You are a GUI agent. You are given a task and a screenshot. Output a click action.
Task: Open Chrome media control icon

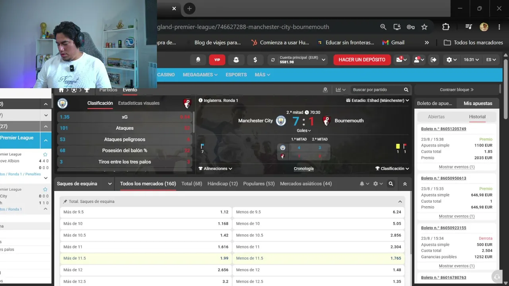pyautogui.click(x=468, y=27)
